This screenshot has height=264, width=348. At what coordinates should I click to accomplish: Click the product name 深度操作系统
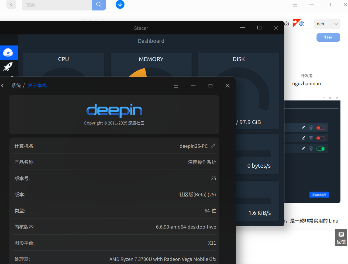pyautogui.click(x=202, y=162)
